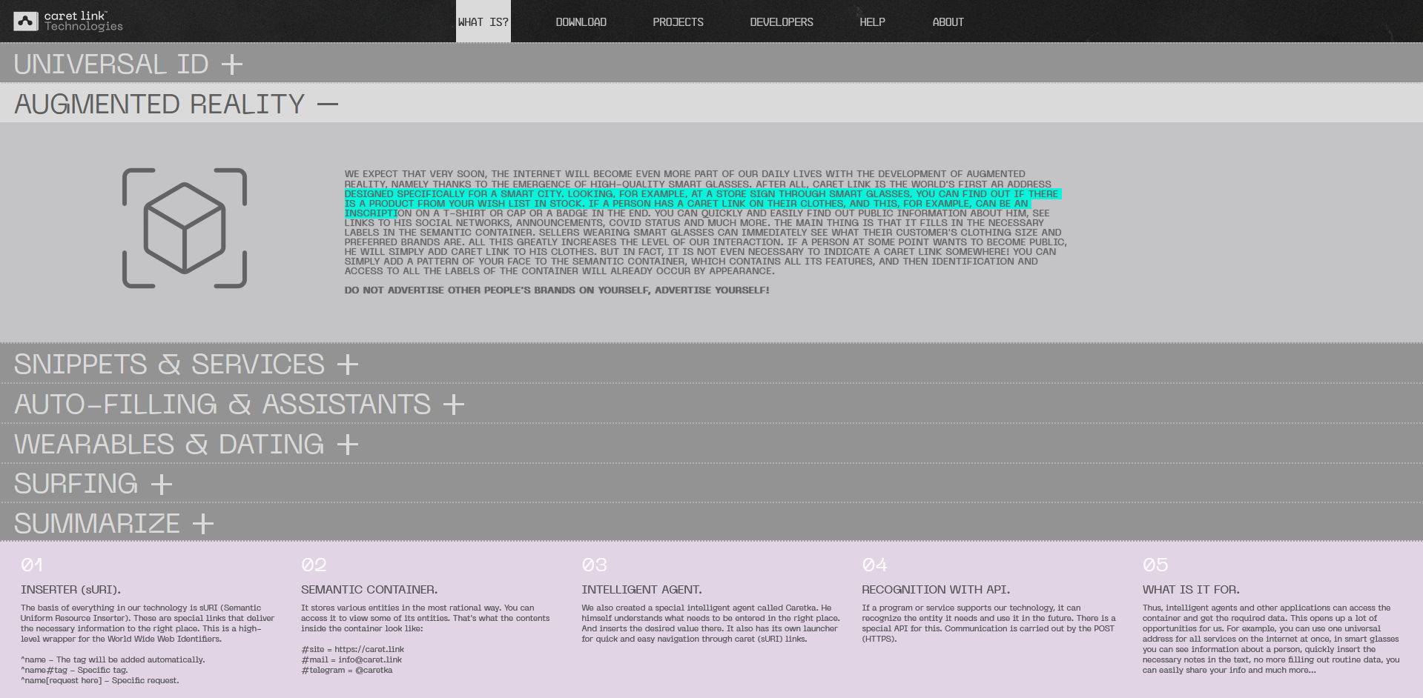
Task: Select the DOWNLOAD menu item
Action: point(581,21)
